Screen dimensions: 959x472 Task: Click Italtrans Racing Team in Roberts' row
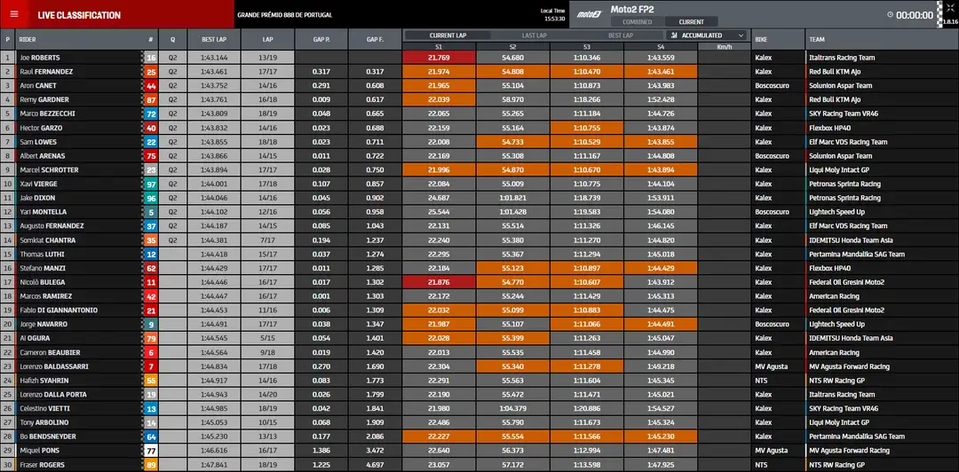pos(842,58)
